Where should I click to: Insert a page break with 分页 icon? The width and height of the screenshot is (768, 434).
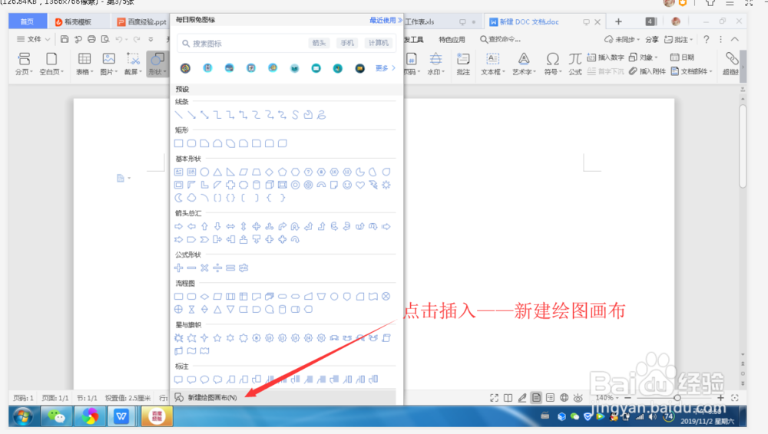click(x=24, y=64)
